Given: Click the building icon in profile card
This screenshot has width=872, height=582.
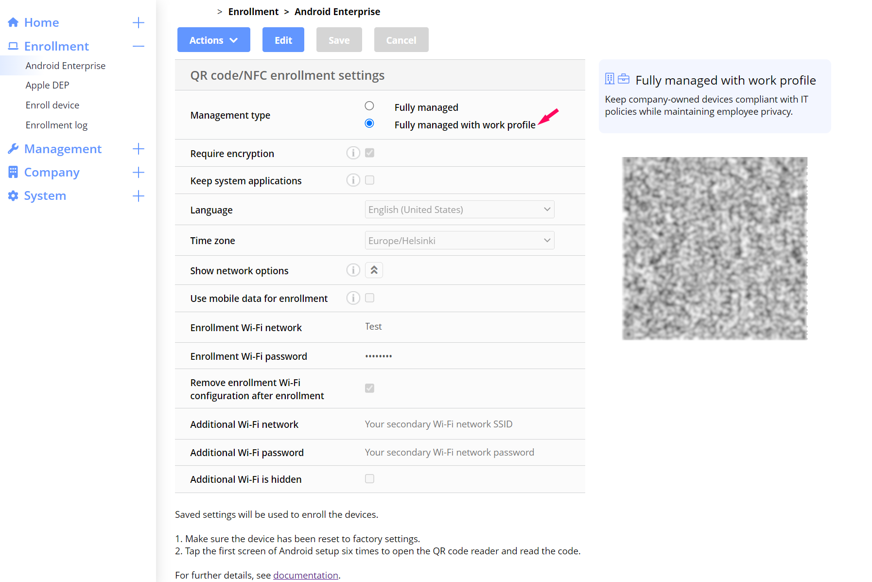Looking at the screenshot, I should [610, 79].
